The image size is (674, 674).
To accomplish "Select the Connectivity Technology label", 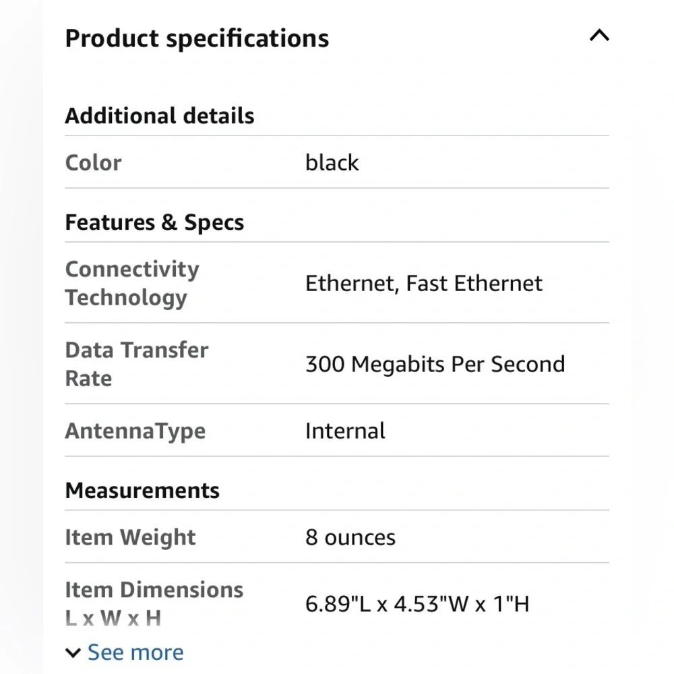I will pos(132,283).
